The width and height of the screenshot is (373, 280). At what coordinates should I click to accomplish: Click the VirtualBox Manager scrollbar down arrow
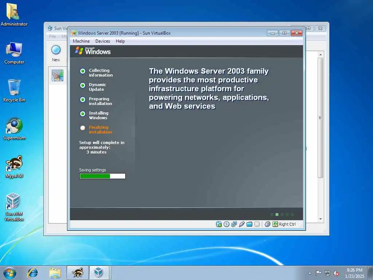coord(321,219)
